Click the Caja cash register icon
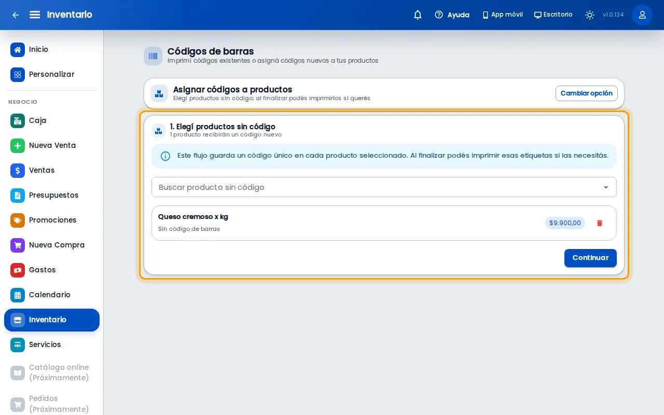This screenshot has height=415, width=664. pos(18,120)
